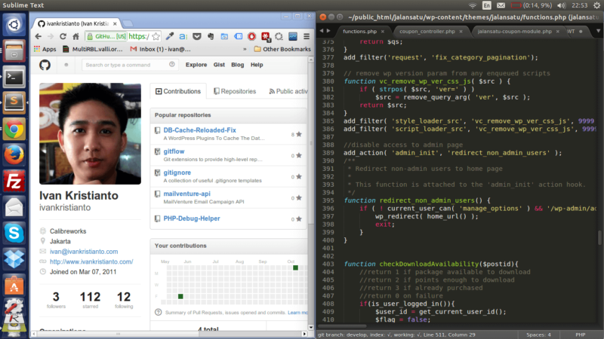The image size is (604, 339).
Task: Open Inbox (1) Gmail bookmark
Action: click(160, 49)
